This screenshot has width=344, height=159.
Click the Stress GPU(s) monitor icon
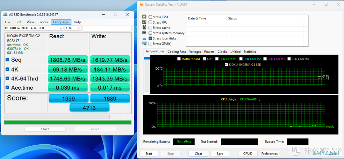[x=144, y=44]
